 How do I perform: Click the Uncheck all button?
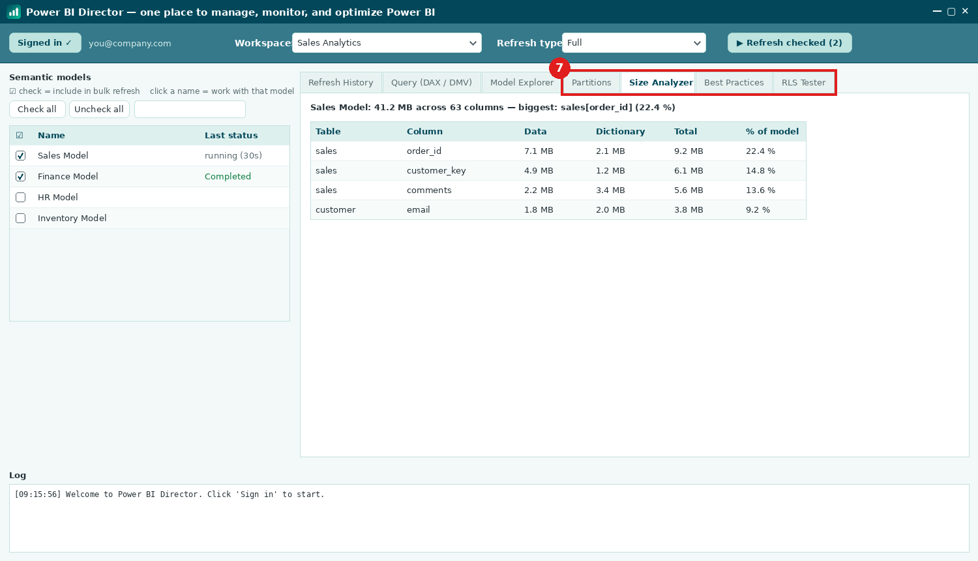point(99,109)
